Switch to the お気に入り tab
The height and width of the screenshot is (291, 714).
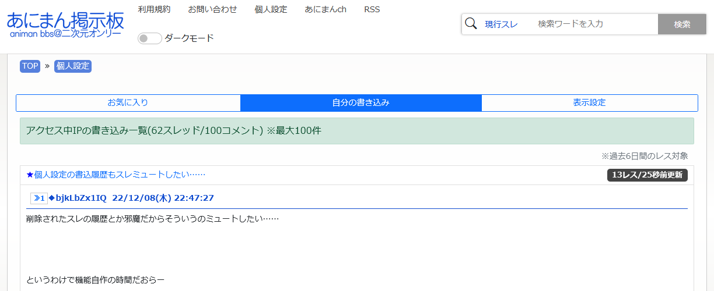click(x=128, y=102)
